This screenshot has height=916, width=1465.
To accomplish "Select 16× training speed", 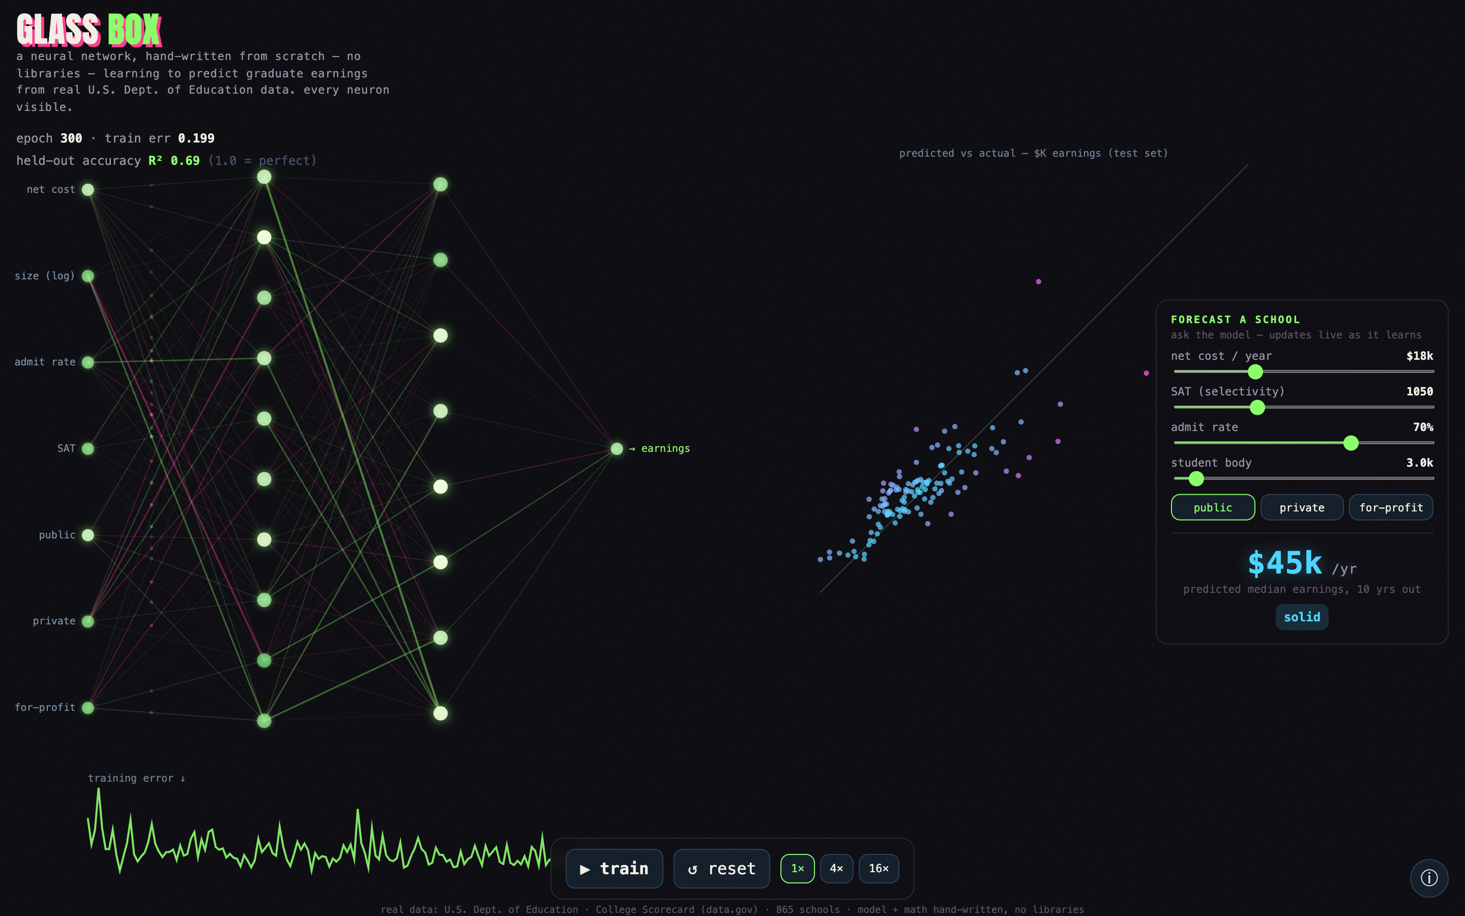I will (x=878, y=868).
